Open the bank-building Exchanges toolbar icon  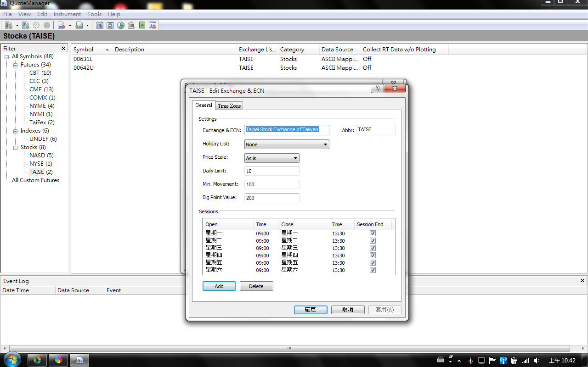[131, 25]
